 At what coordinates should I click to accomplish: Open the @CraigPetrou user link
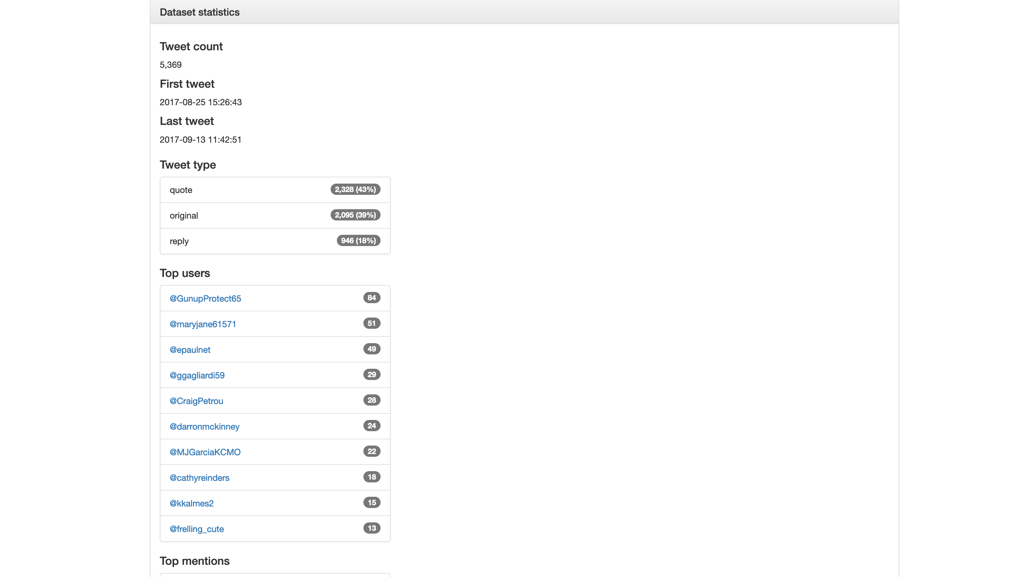[196, 401]
